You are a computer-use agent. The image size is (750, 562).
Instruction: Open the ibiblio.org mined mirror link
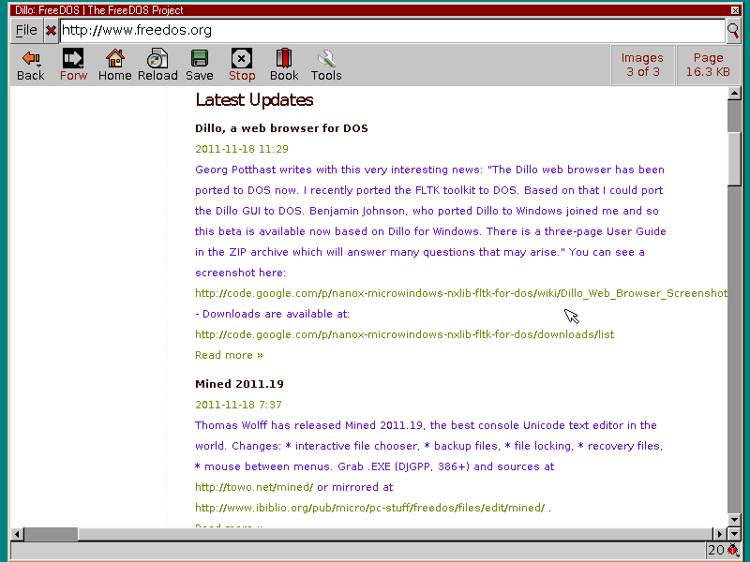click(x=369, y=508)
